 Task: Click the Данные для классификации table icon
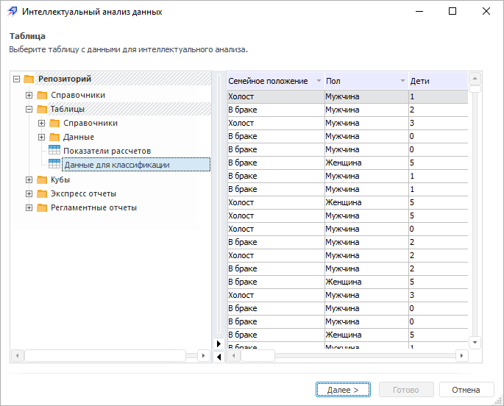point(54,165)
